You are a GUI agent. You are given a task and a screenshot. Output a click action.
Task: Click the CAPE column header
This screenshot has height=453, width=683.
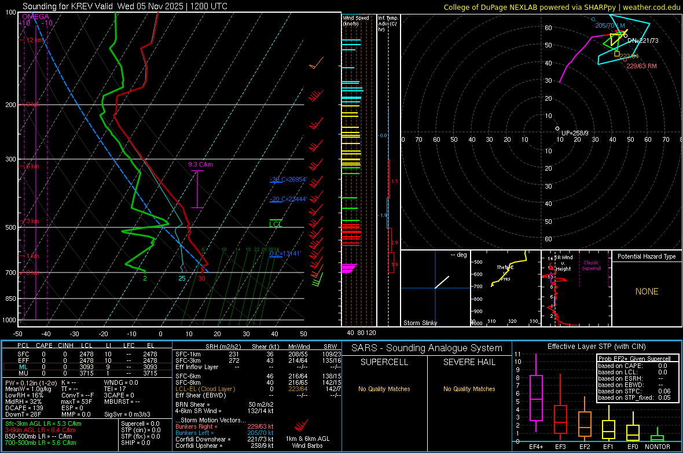[x=44, y=345]
